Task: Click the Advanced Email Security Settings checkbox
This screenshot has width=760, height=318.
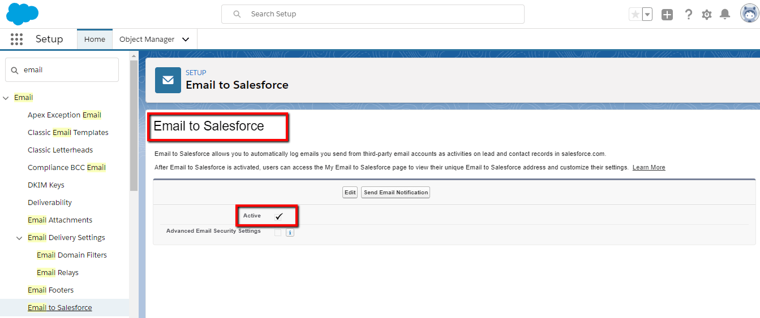Action: tap(278, 232)
